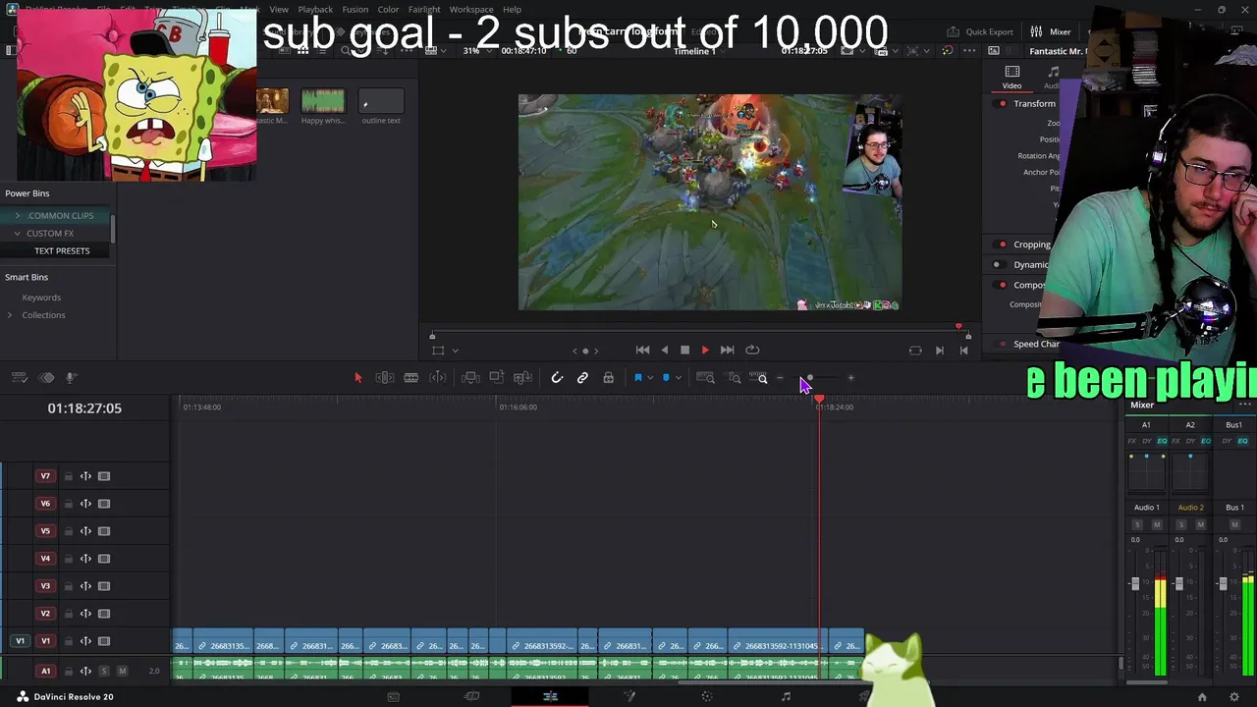Select the TEXT PRESETS bin
Image resolution: width=1257 pixels, height=707 pixels.
click(x=62, y=250)
